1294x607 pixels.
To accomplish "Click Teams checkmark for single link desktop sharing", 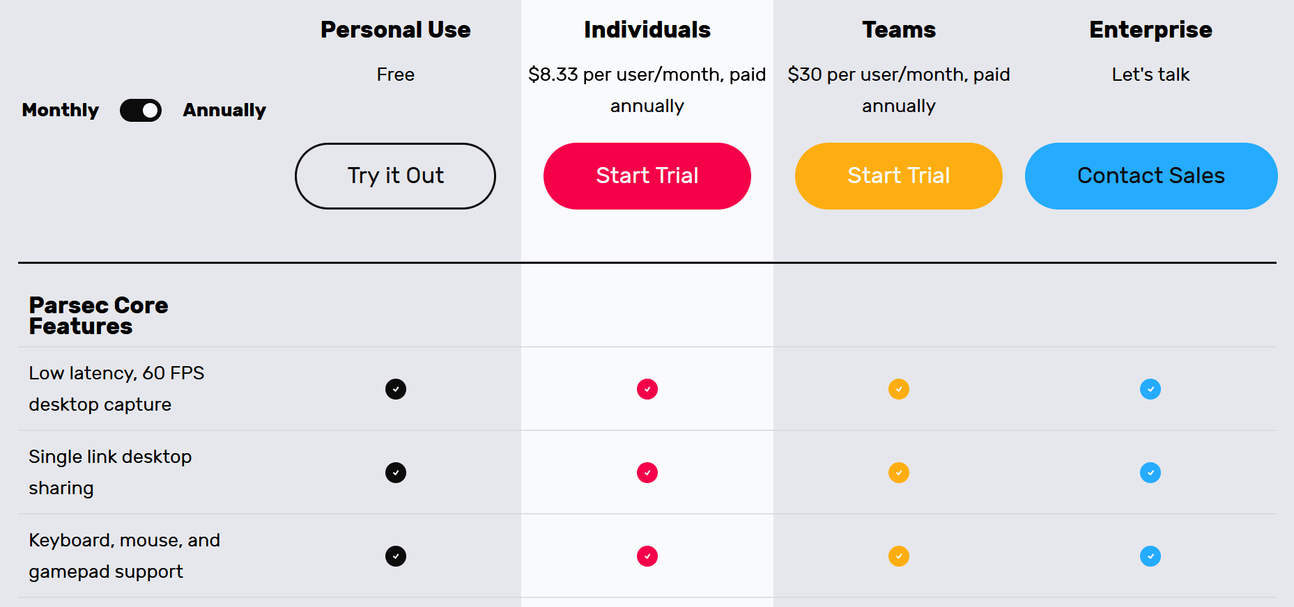I will click(899, 473).
